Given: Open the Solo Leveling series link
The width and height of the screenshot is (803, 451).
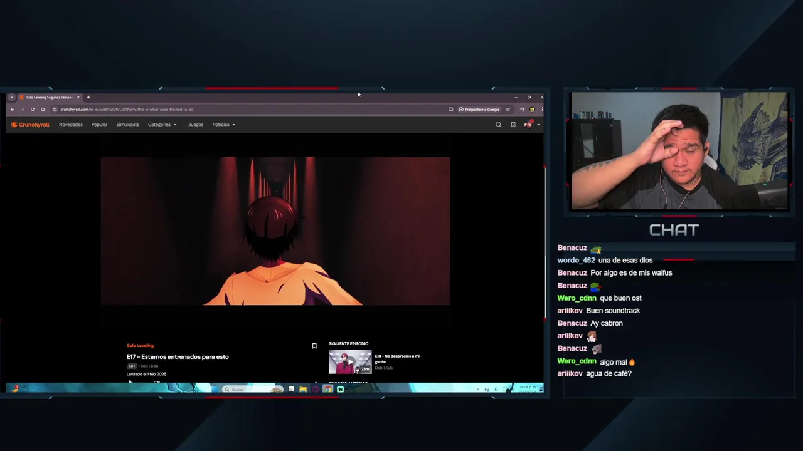Looking at the screenshot, I should coord(140,346).
